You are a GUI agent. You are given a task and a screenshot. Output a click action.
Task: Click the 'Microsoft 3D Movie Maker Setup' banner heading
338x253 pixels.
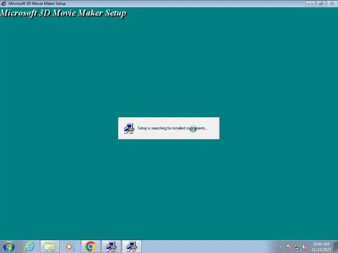(63, 13)
